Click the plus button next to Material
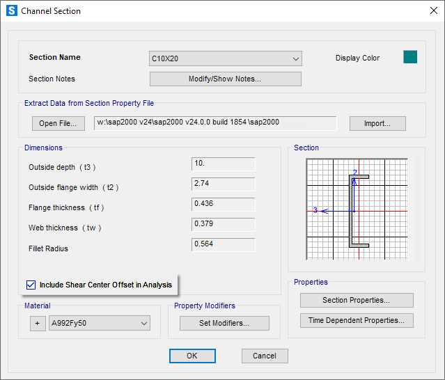Viewport: 445px width, 380px height. pyautogui.click(x=38, y=324)
